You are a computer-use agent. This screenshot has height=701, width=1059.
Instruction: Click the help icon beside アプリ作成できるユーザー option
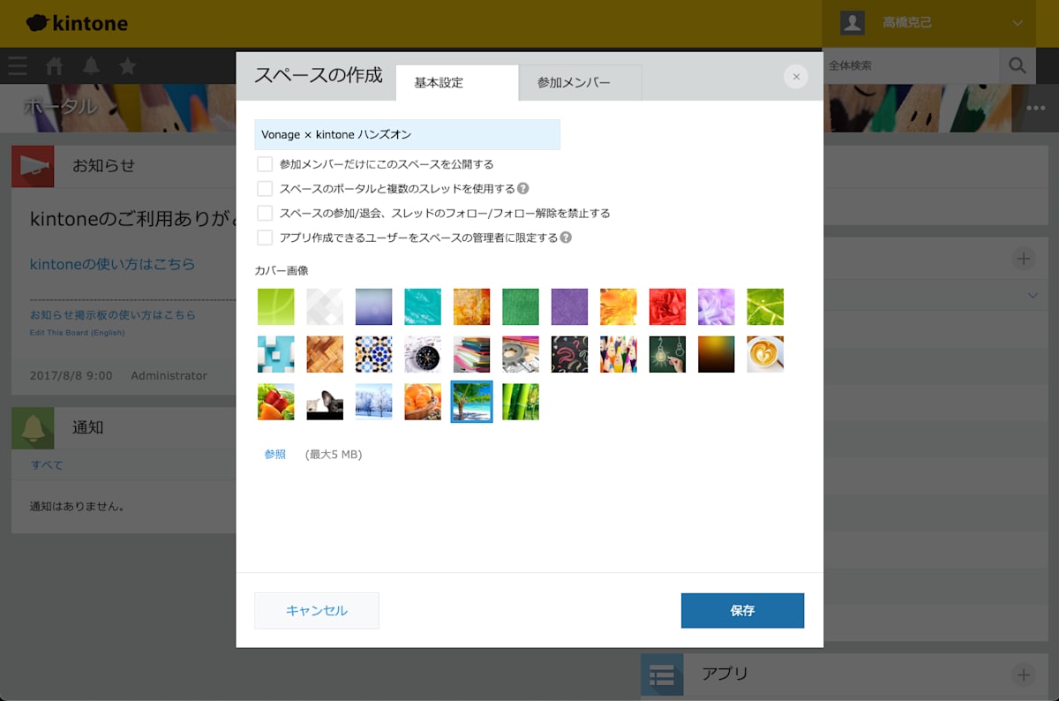click(x=566, y=237)
